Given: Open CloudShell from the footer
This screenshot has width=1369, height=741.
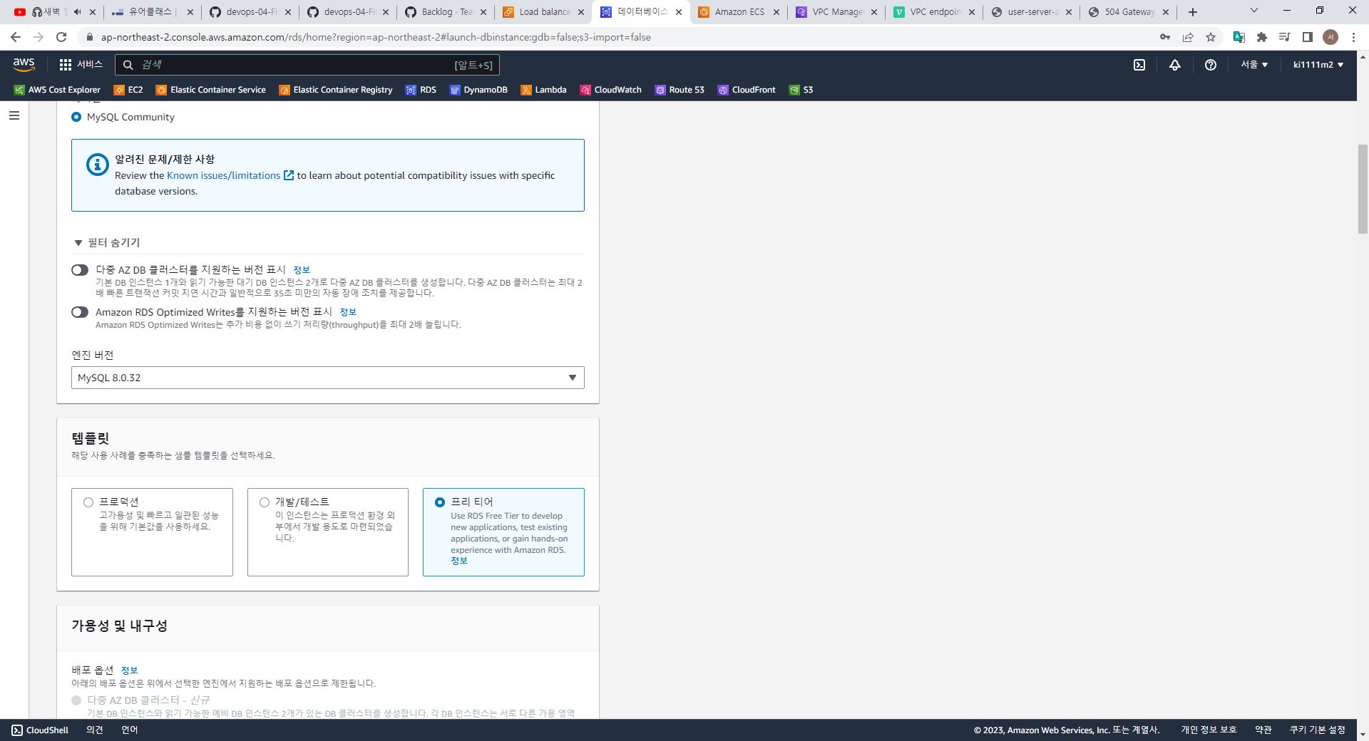Looking at the screenshot, I should [40, 730].
